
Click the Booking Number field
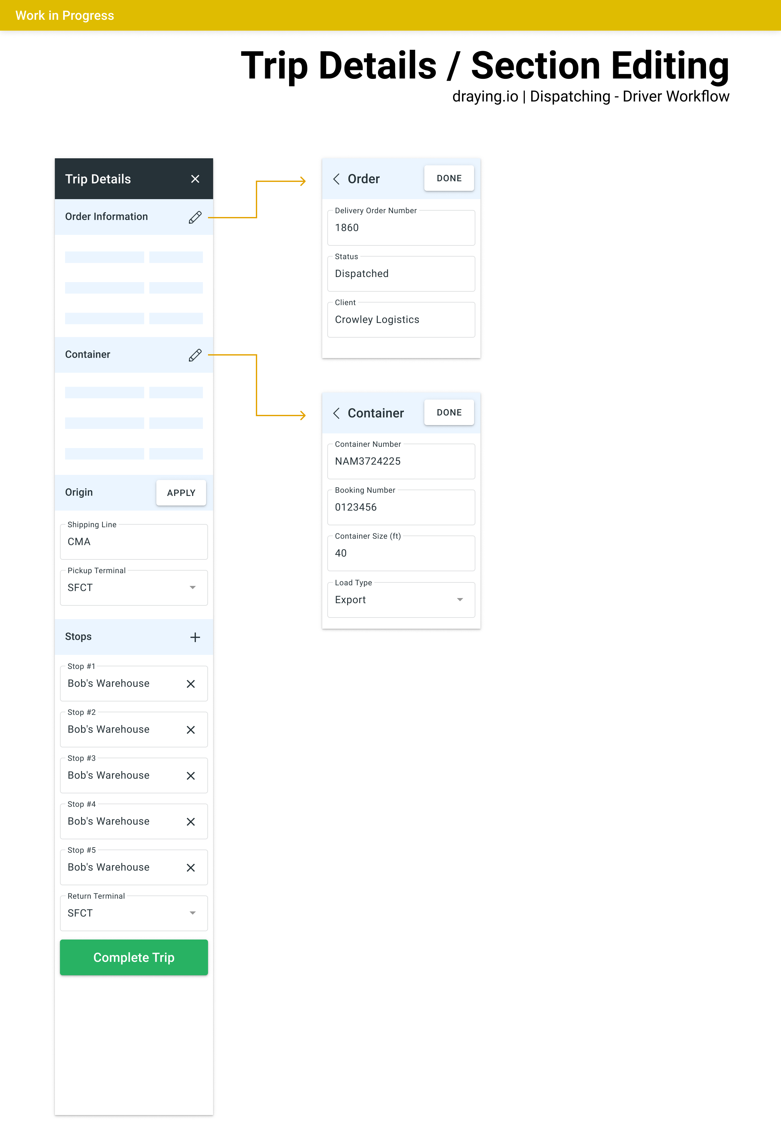401,507
